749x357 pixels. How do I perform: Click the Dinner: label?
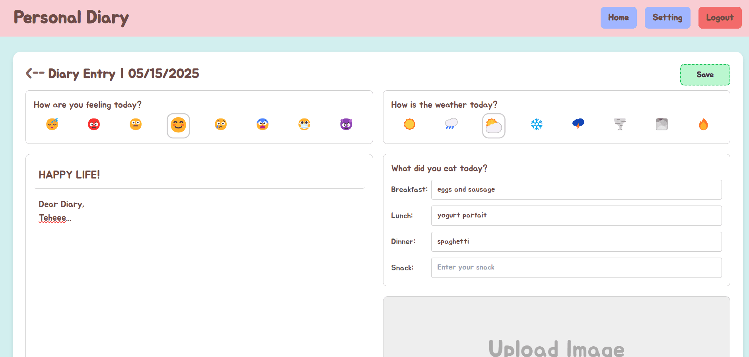(x=403, y=242)
